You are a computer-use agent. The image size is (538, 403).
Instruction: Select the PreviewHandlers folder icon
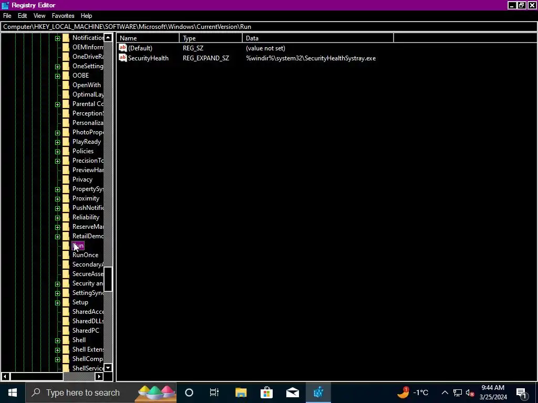(66, 170)
